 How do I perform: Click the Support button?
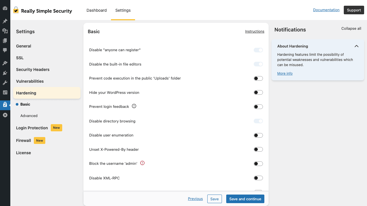click(x=354, y=10)
